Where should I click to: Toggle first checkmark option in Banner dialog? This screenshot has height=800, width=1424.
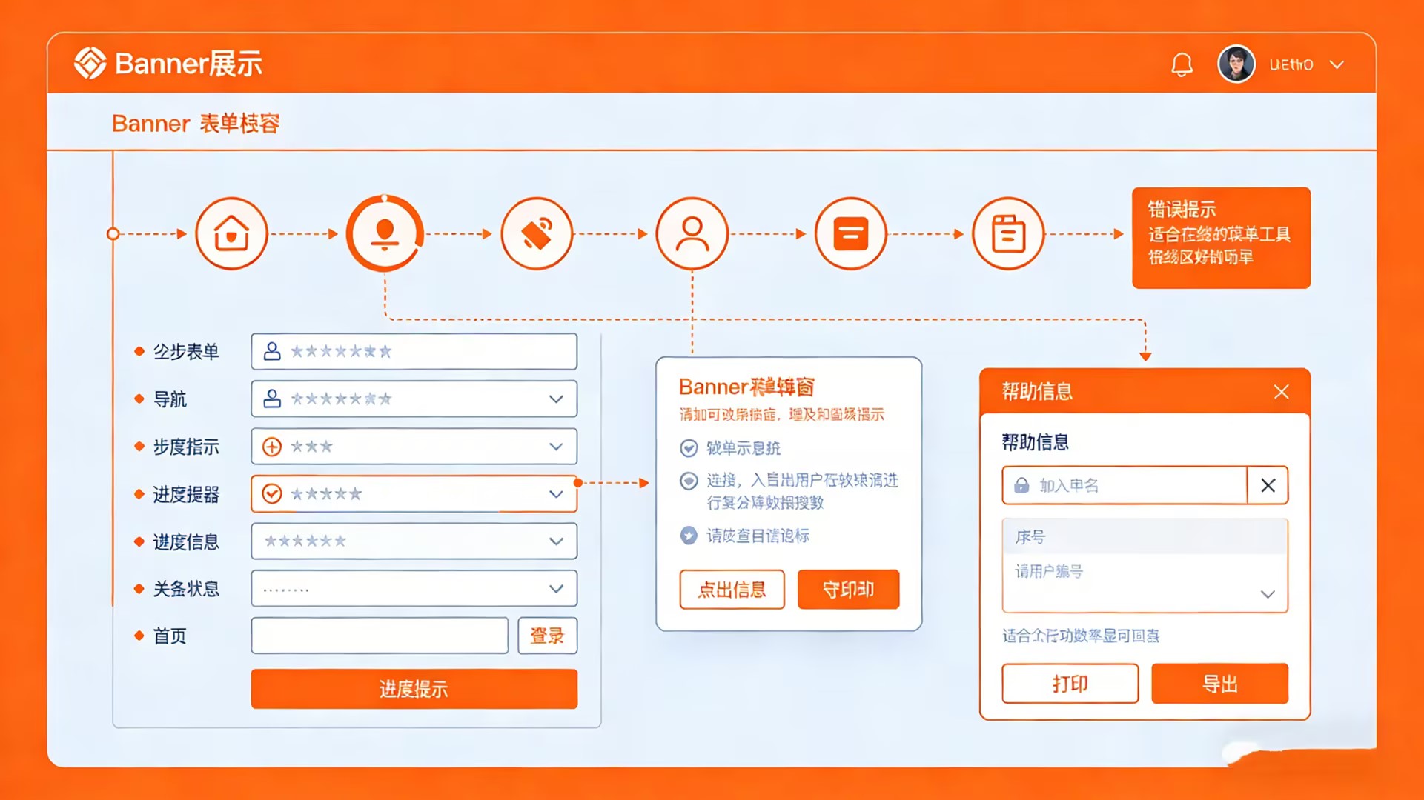click(689, 448)
